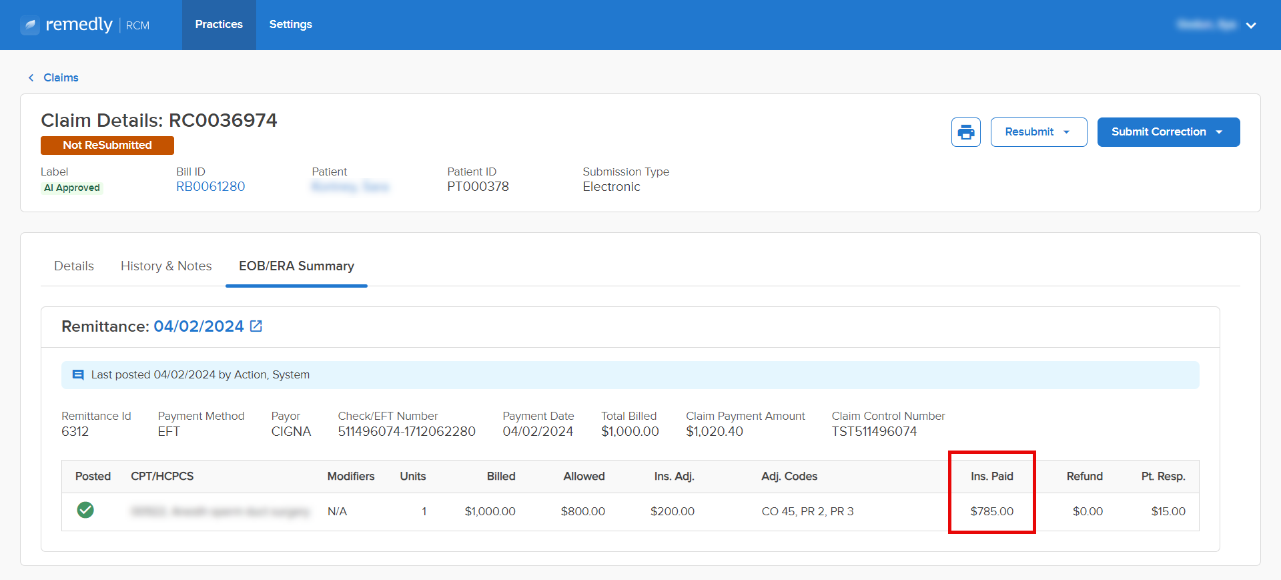Open remittance in new window icon
The height and width of the screenshot is (580, 1281).
pos(256,326)
